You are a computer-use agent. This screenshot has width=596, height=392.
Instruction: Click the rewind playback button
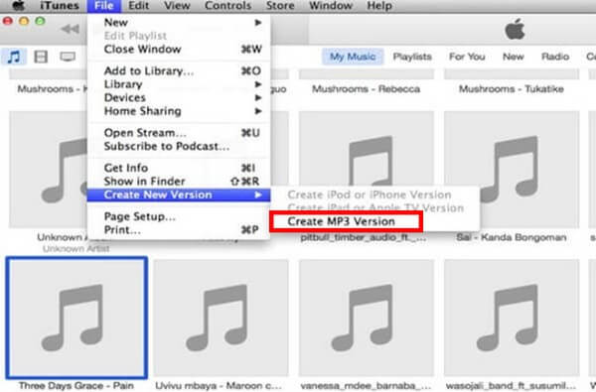(x=71, y=29)
